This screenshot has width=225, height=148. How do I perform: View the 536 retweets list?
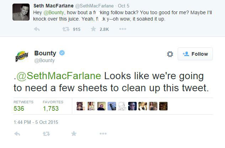tap(19, 109)
